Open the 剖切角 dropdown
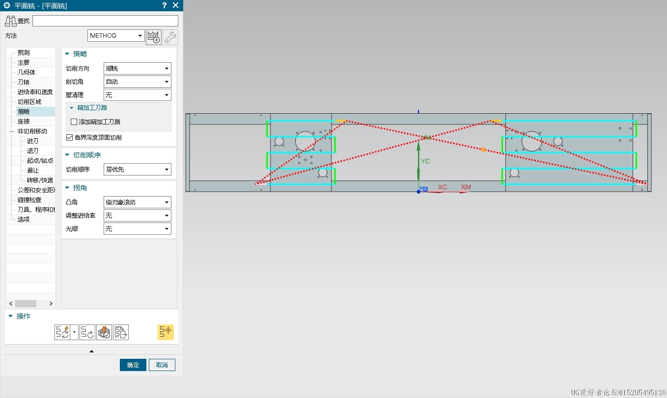Image resolution: width=667 pixels, height=398 pixels. coord(138,82)
